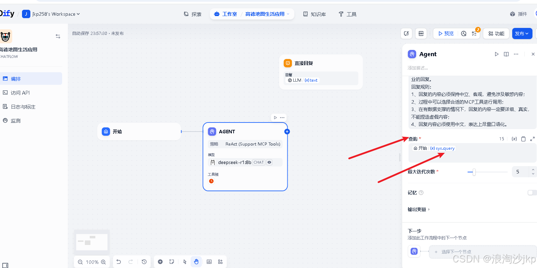Select the Direct Reply node on canvas

(x=321, y=72)
